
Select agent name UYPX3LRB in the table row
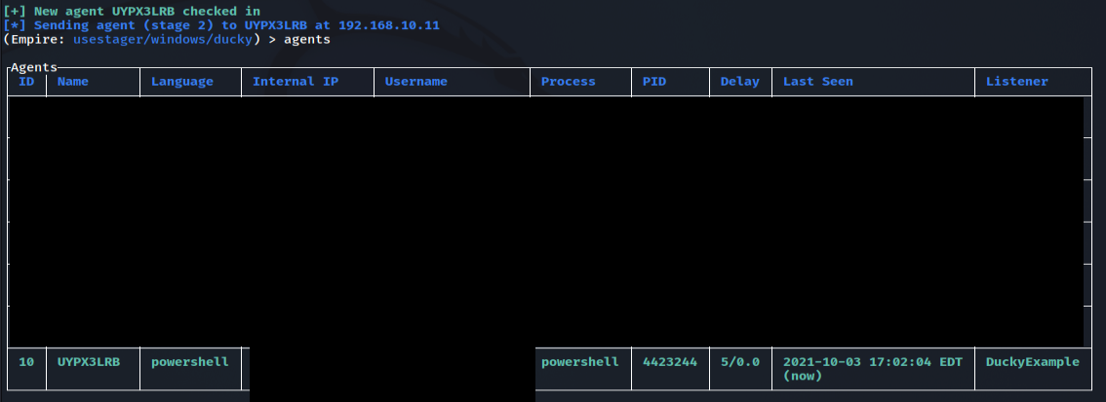tap(89, 362)
